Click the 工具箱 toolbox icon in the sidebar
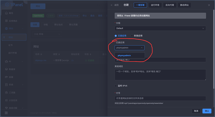The image size is (215, 117). click(6, 92)
